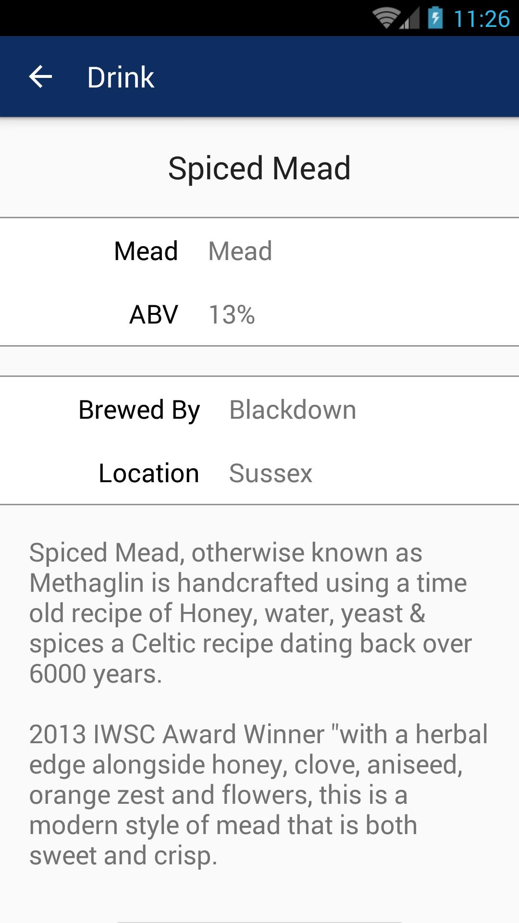Image resolution: width=519 pixels, height=923 pixels.
Task: Select the Spiced Mead heading
Action: click(259, 168)
